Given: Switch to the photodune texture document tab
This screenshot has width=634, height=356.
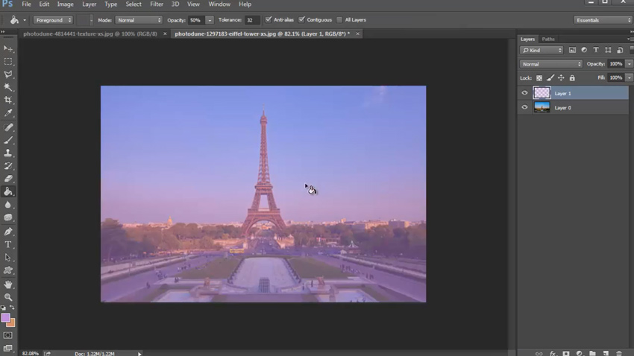Looking at the screenshot, I should click(x=90, y=34).
